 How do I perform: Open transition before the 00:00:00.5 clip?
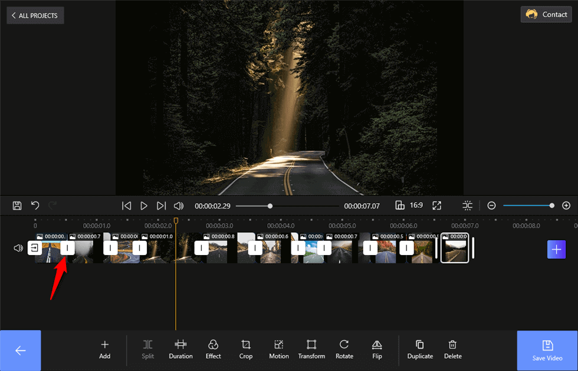tap(370, 248)
